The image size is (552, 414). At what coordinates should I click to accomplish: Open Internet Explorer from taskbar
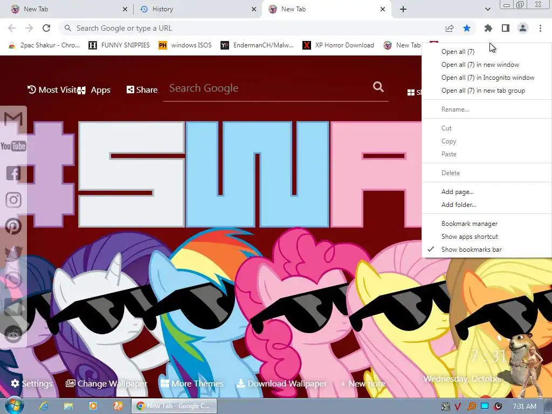click(x=44, y=406)
